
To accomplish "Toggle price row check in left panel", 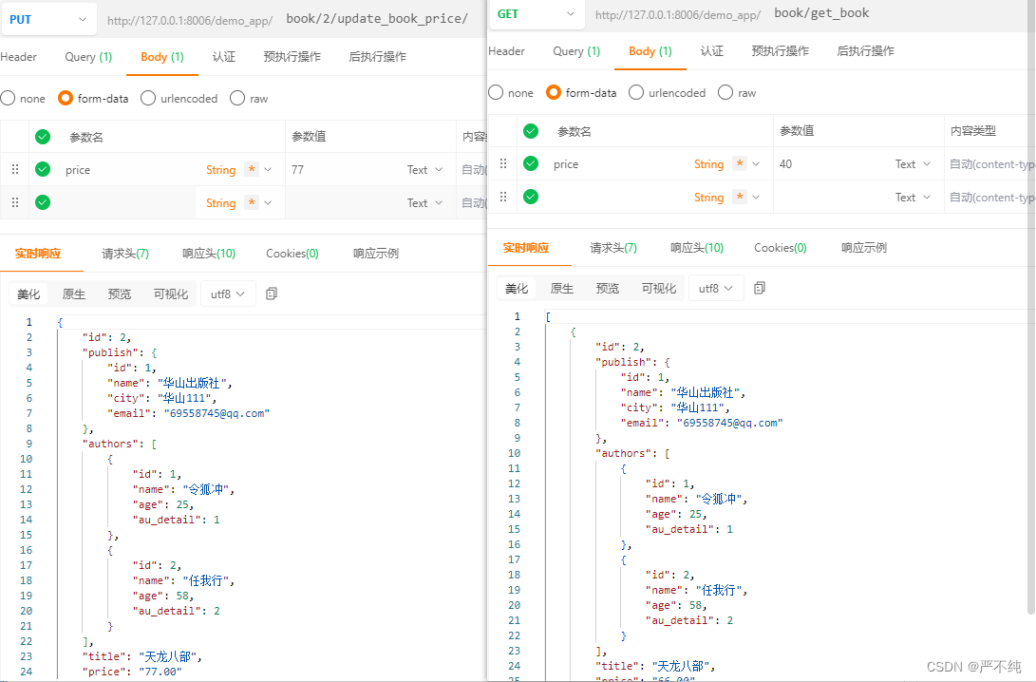I will tap(43, 169).
